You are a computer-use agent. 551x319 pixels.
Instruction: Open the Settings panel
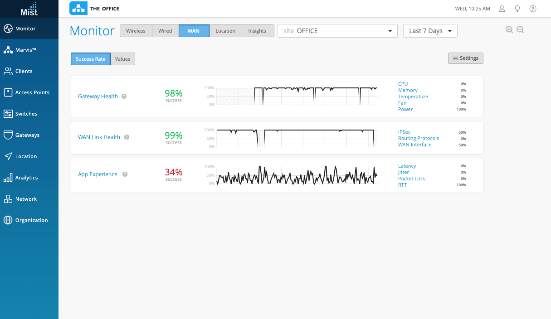pos(465,58)
